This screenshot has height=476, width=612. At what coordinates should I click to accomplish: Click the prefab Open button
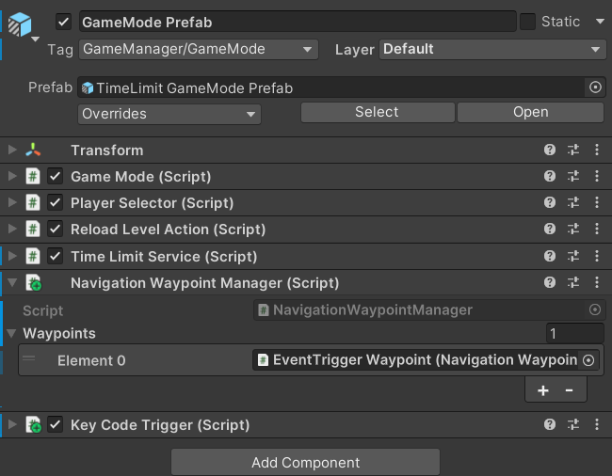click(530, 112)
